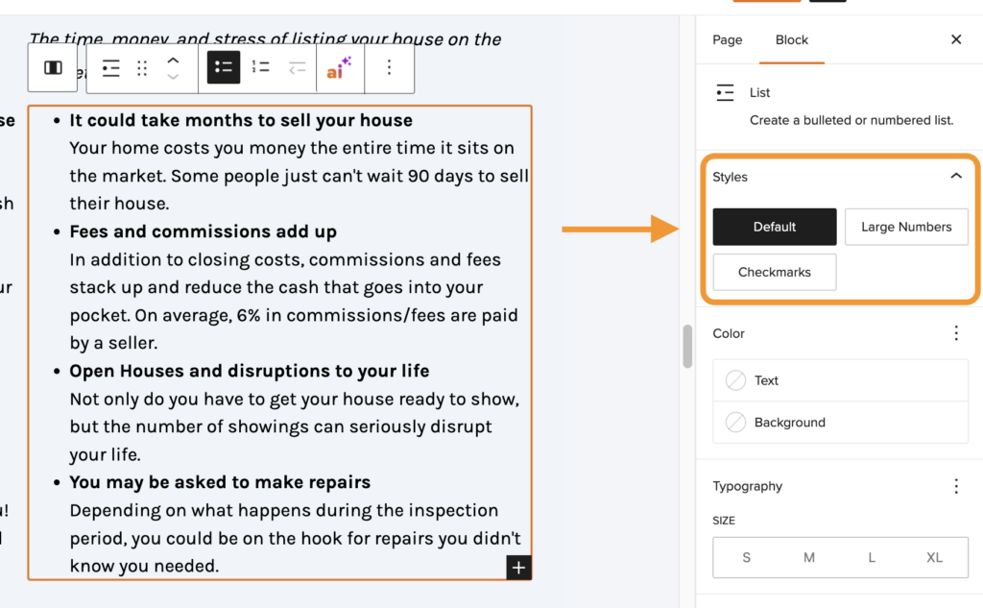Open the Text color picker
This screenshot has height=608, width=983.
[840, 380]
